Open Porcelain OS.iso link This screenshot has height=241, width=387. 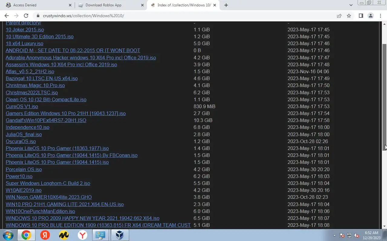tap(24, 169)
